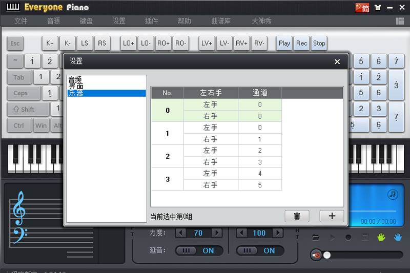Select 音频 in settings list
The height and width of the screenshot is (273, 410).
[x=75, y=79]
